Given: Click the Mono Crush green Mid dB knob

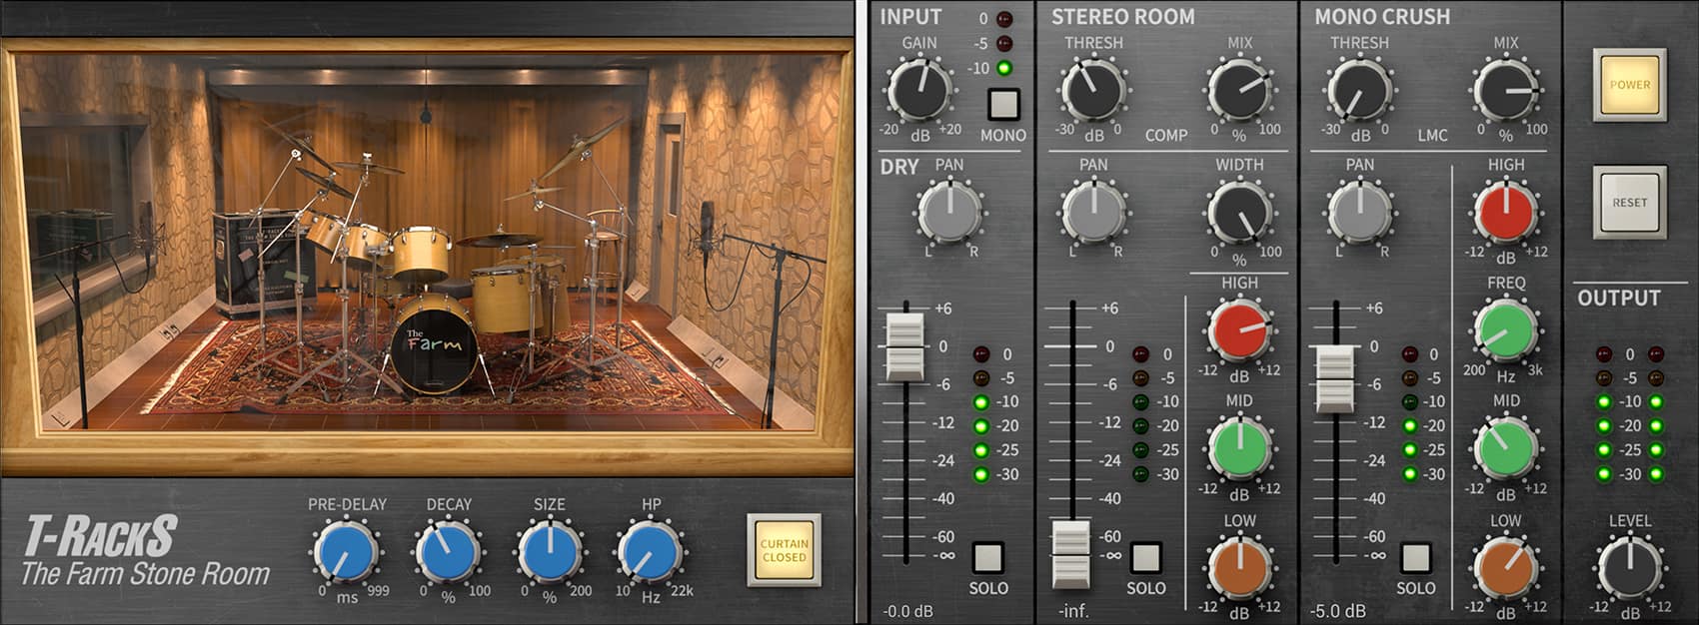Looking at the screenshot, I should pyautogui.click(x=1506, y=449).
